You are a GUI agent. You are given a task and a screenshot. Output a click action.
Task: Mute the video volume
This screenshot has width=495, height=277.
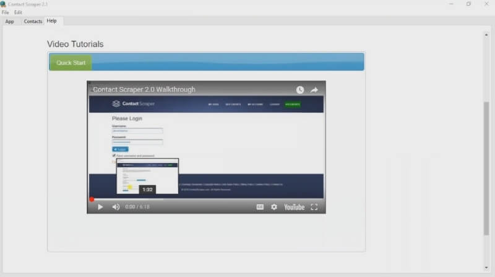pyautogui.click(x=116, y=207)
